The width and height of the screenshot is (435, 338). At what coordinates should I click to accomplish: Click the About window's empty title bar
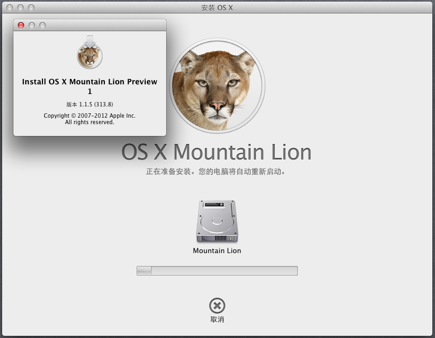coord(102,25)
